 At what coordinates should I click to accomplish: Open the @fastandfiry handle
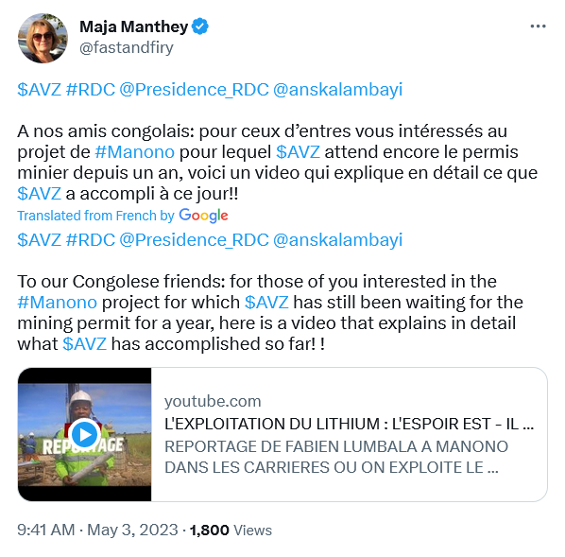coord(127,47)
